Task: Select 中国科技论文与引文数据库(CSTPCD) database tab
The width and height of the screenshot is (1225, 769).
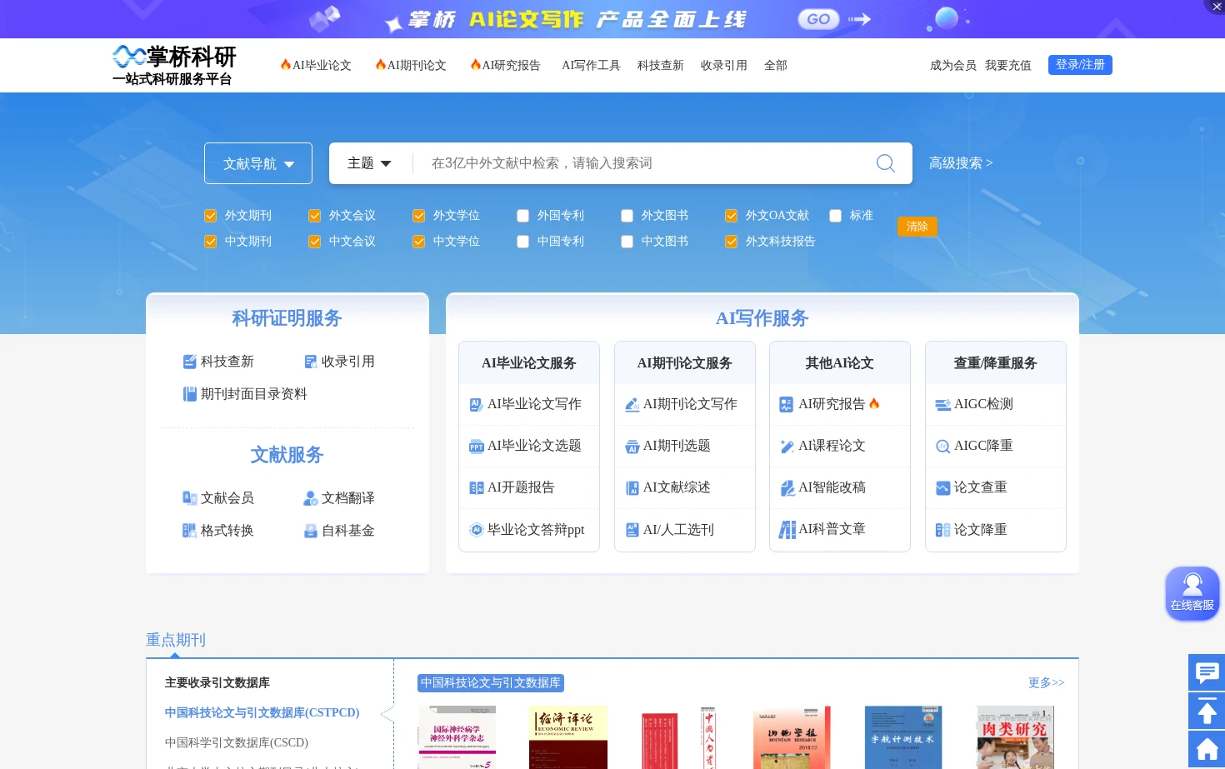Action: pyautogui.click(x=262, y=712)
